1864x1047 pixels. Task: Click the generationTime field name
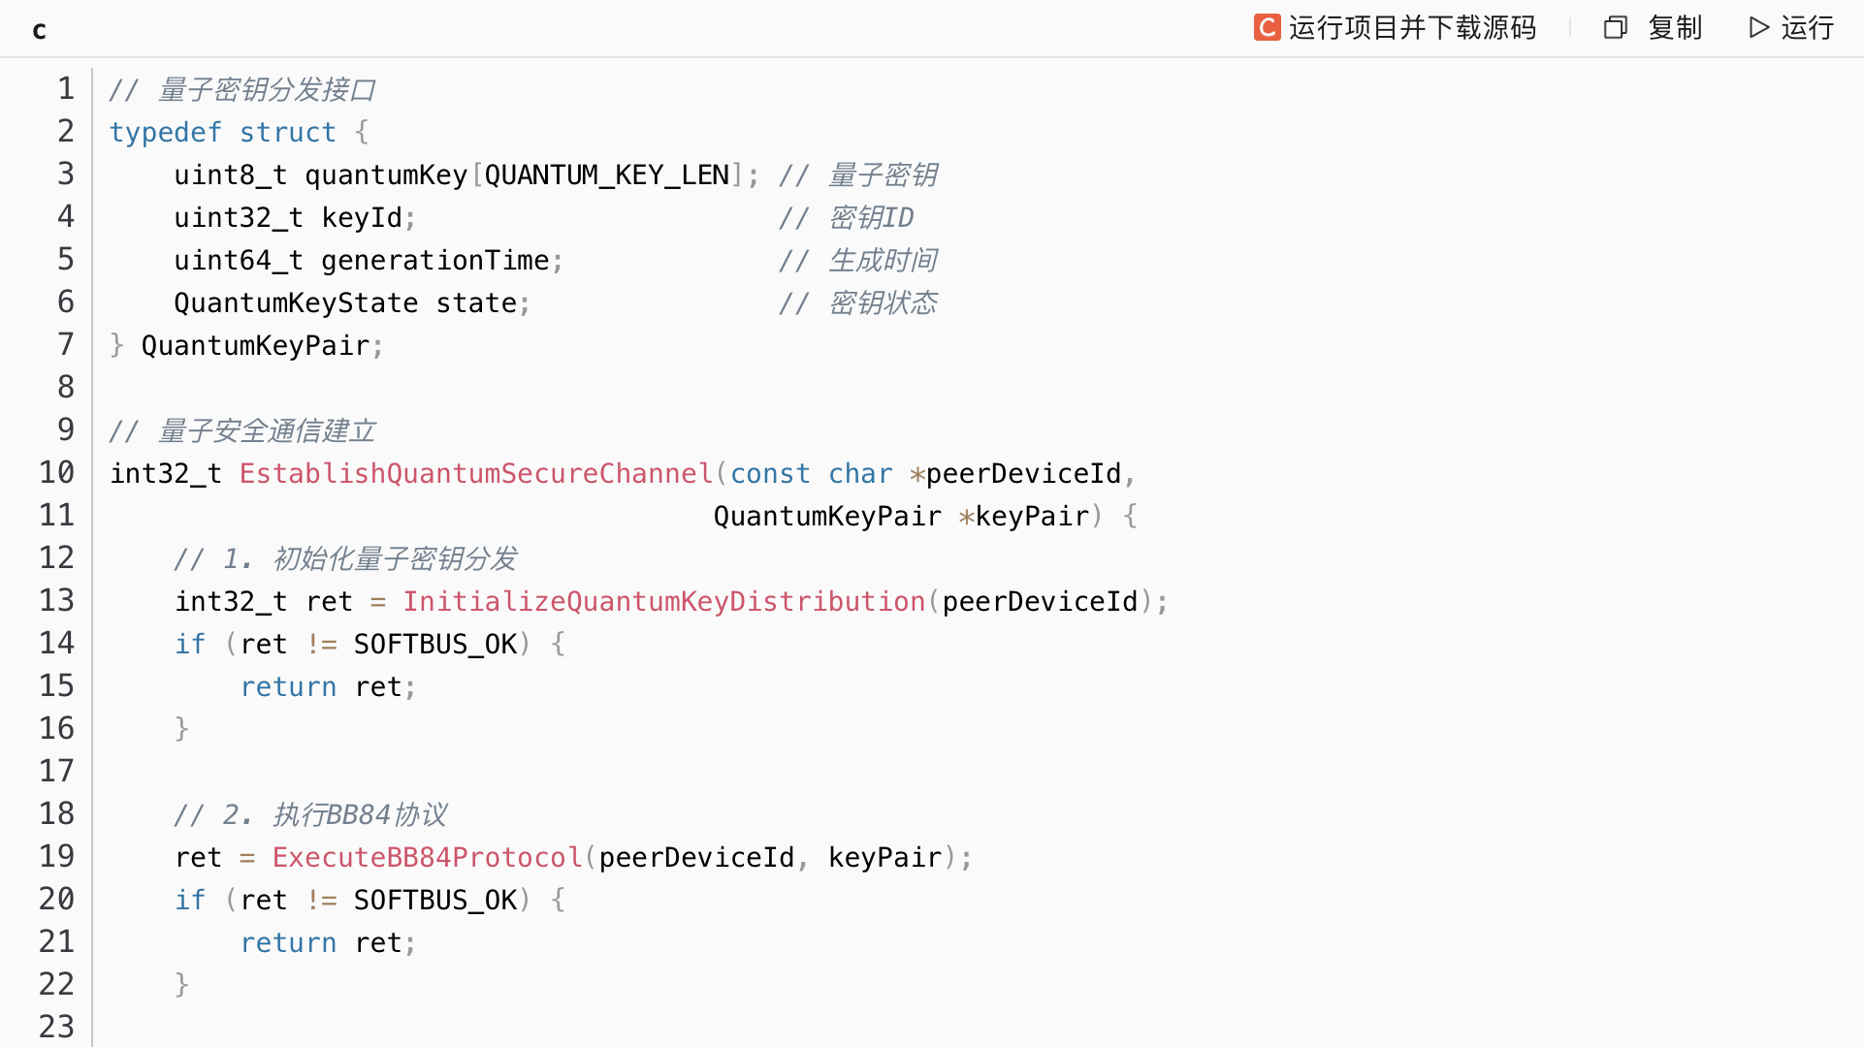(434, 260)
